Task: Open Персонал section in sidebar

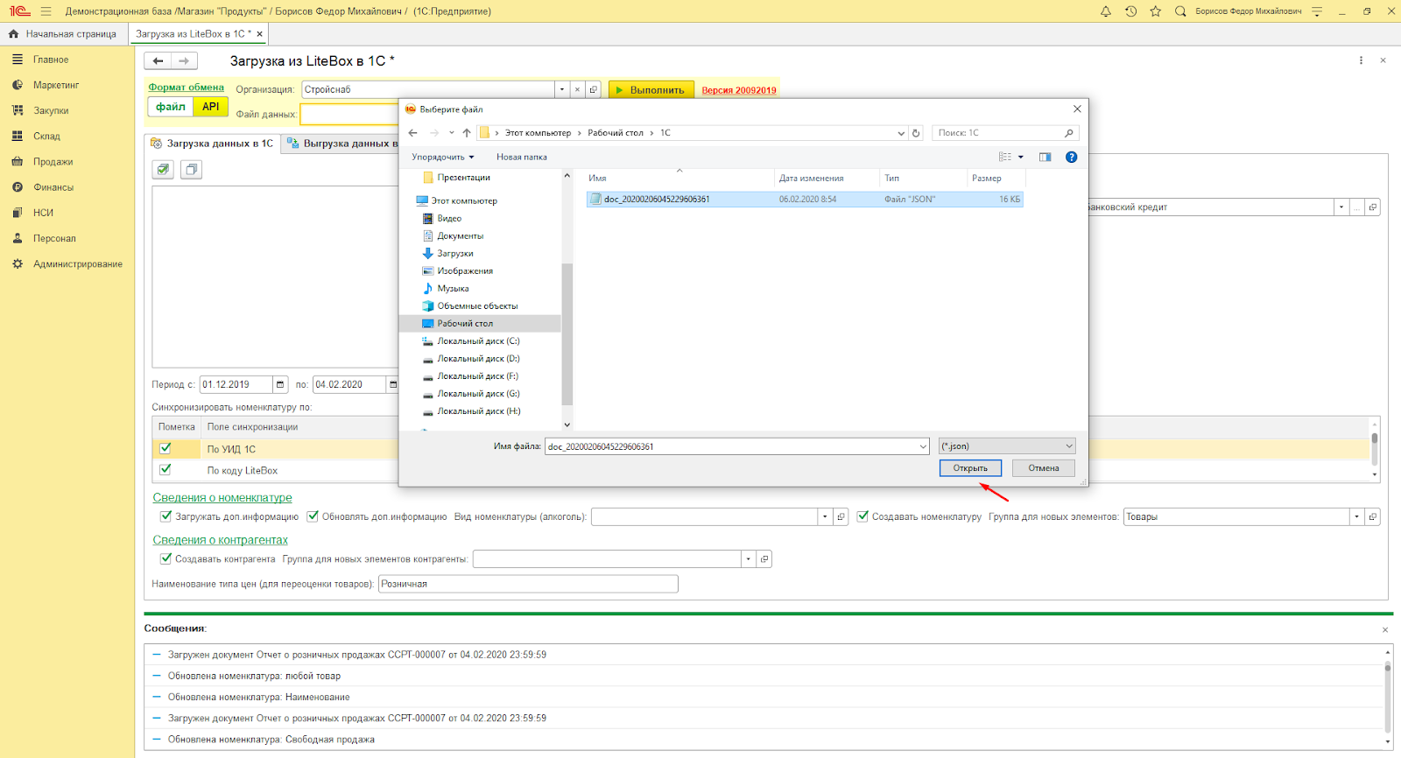Action: tap(54, 238)
